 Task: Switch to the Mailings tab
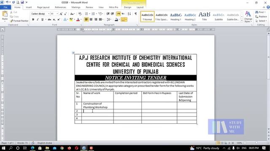[x=76, y=8]
